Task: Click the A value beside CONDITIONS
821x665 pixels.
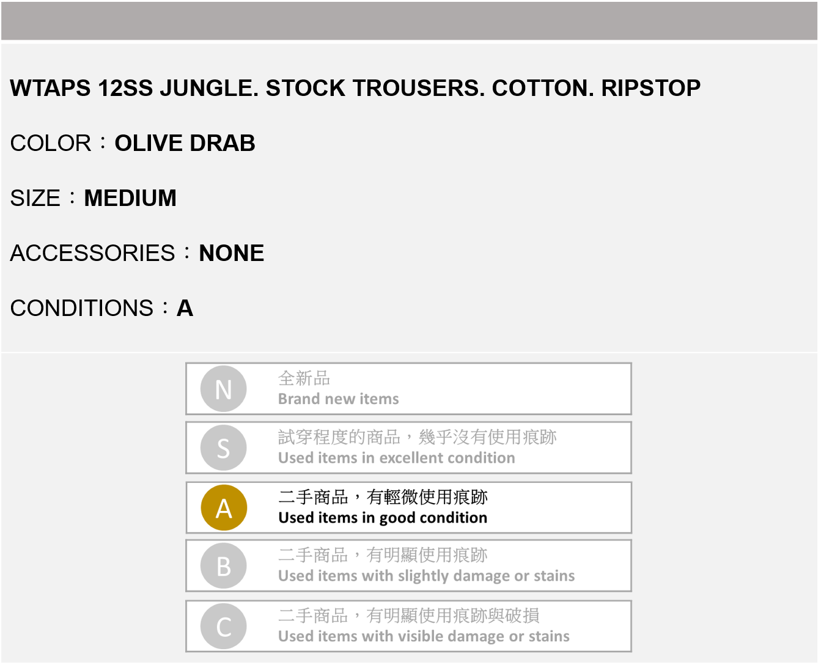Action: coord(185,308)
